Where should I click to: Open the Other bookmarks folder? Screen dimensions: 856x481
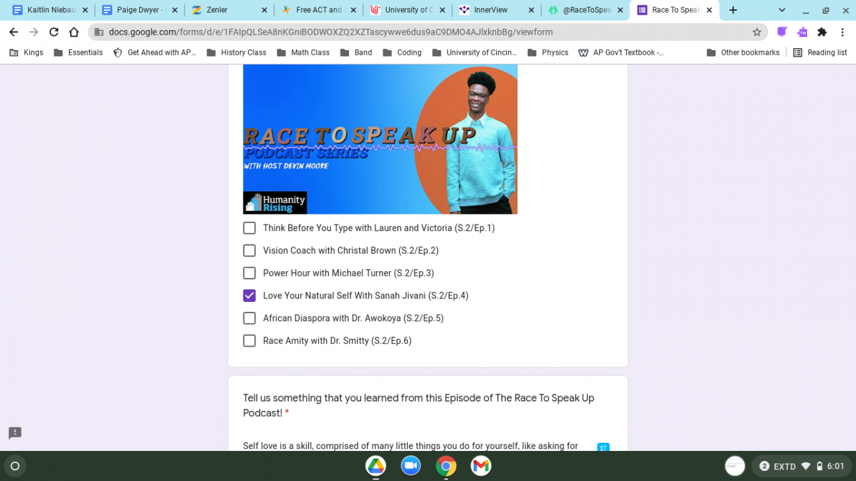tap(743, 52)
